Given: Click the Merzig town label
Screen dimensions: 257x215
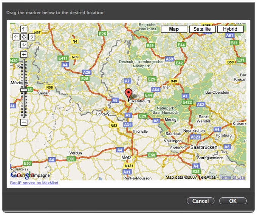Looking at the screenshot, I should coord(170,120).
